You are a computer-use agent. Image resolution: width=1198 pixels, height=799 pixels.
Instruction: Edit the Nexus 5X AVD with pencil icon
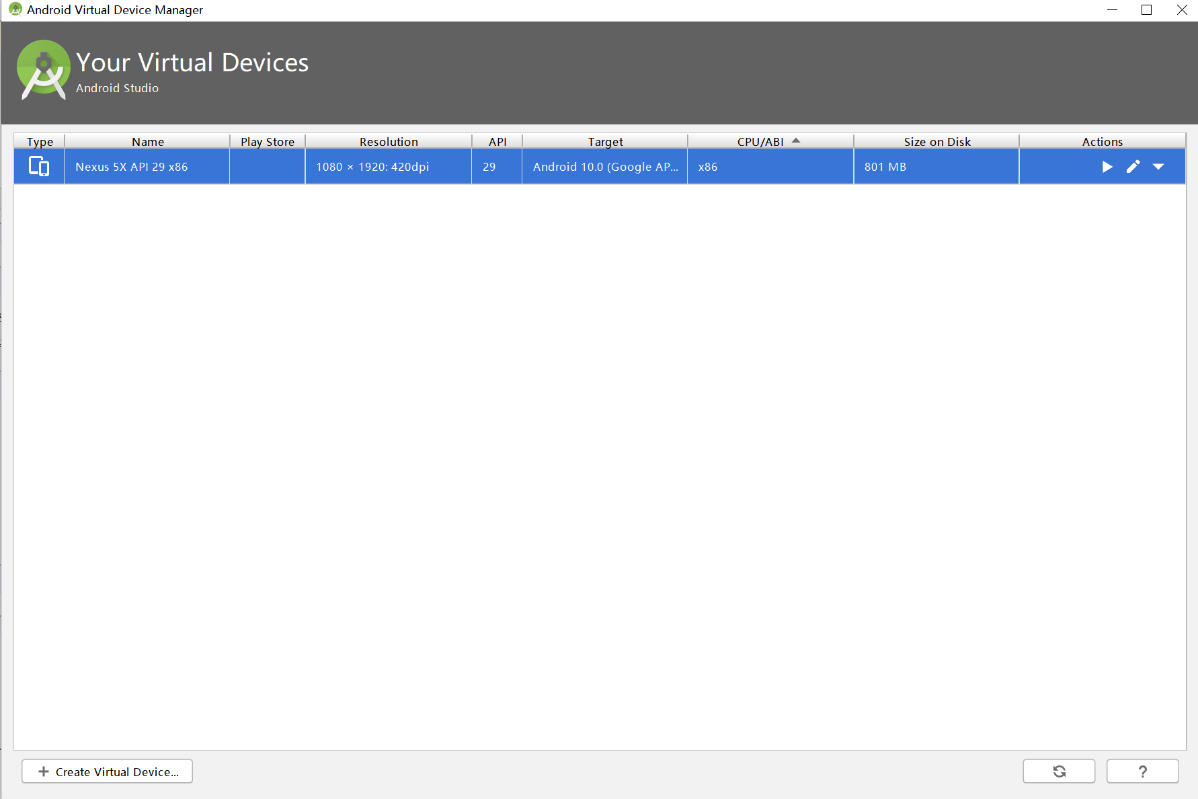(1133, 167)
